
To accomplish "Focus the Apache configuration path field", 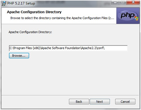I will [x=68, y=48].
